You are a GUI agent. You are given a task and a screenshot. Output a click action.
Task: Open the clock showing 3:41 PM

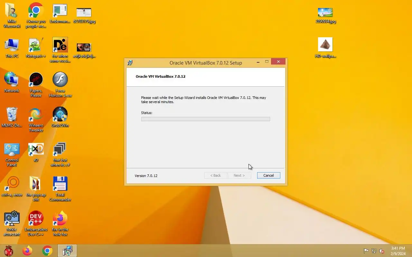click(398, 251)
